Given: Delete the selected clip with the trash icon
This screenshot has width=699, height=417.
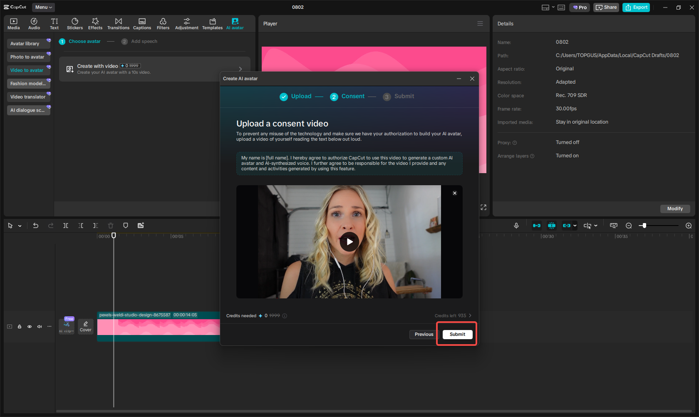Looking at the screenshot, I should (110, 225).
